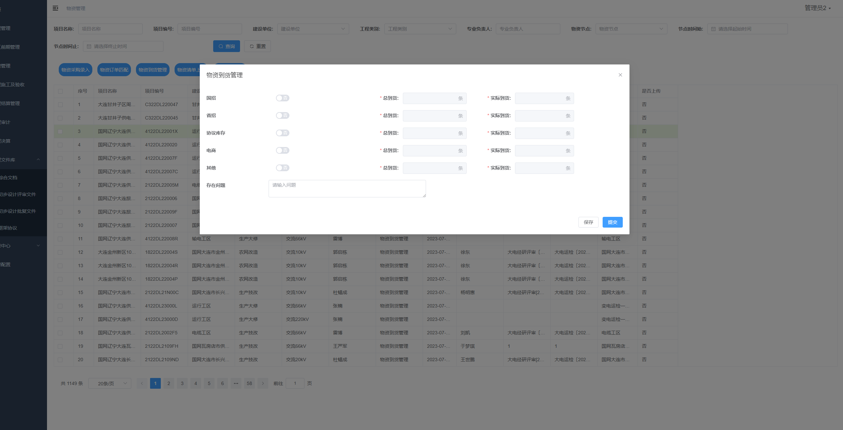Click the 提交 button

tap(612, 222)
